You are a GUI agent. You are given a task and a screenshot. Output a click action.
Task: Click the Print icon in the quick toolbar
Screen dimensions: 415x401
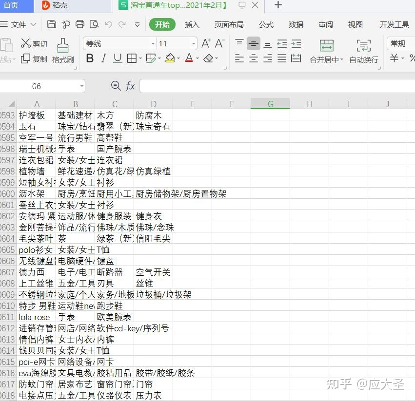(79, 24)
